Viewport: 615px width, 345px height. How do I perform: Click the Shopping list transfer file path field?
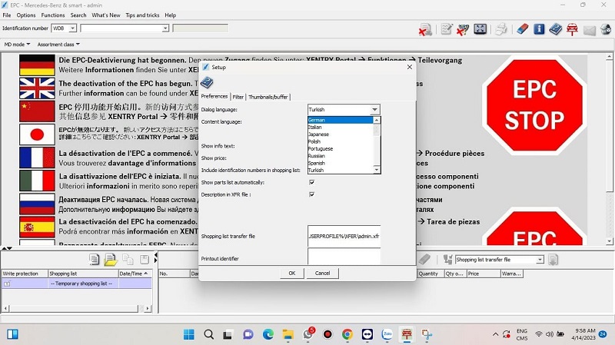pos(344,236)
